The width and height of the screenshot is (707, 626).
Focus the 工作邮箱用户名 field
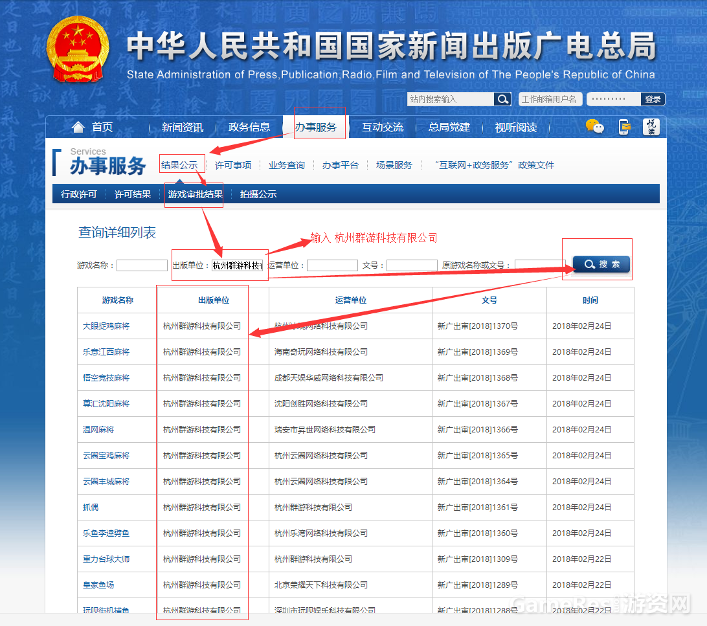pos(550,99)
